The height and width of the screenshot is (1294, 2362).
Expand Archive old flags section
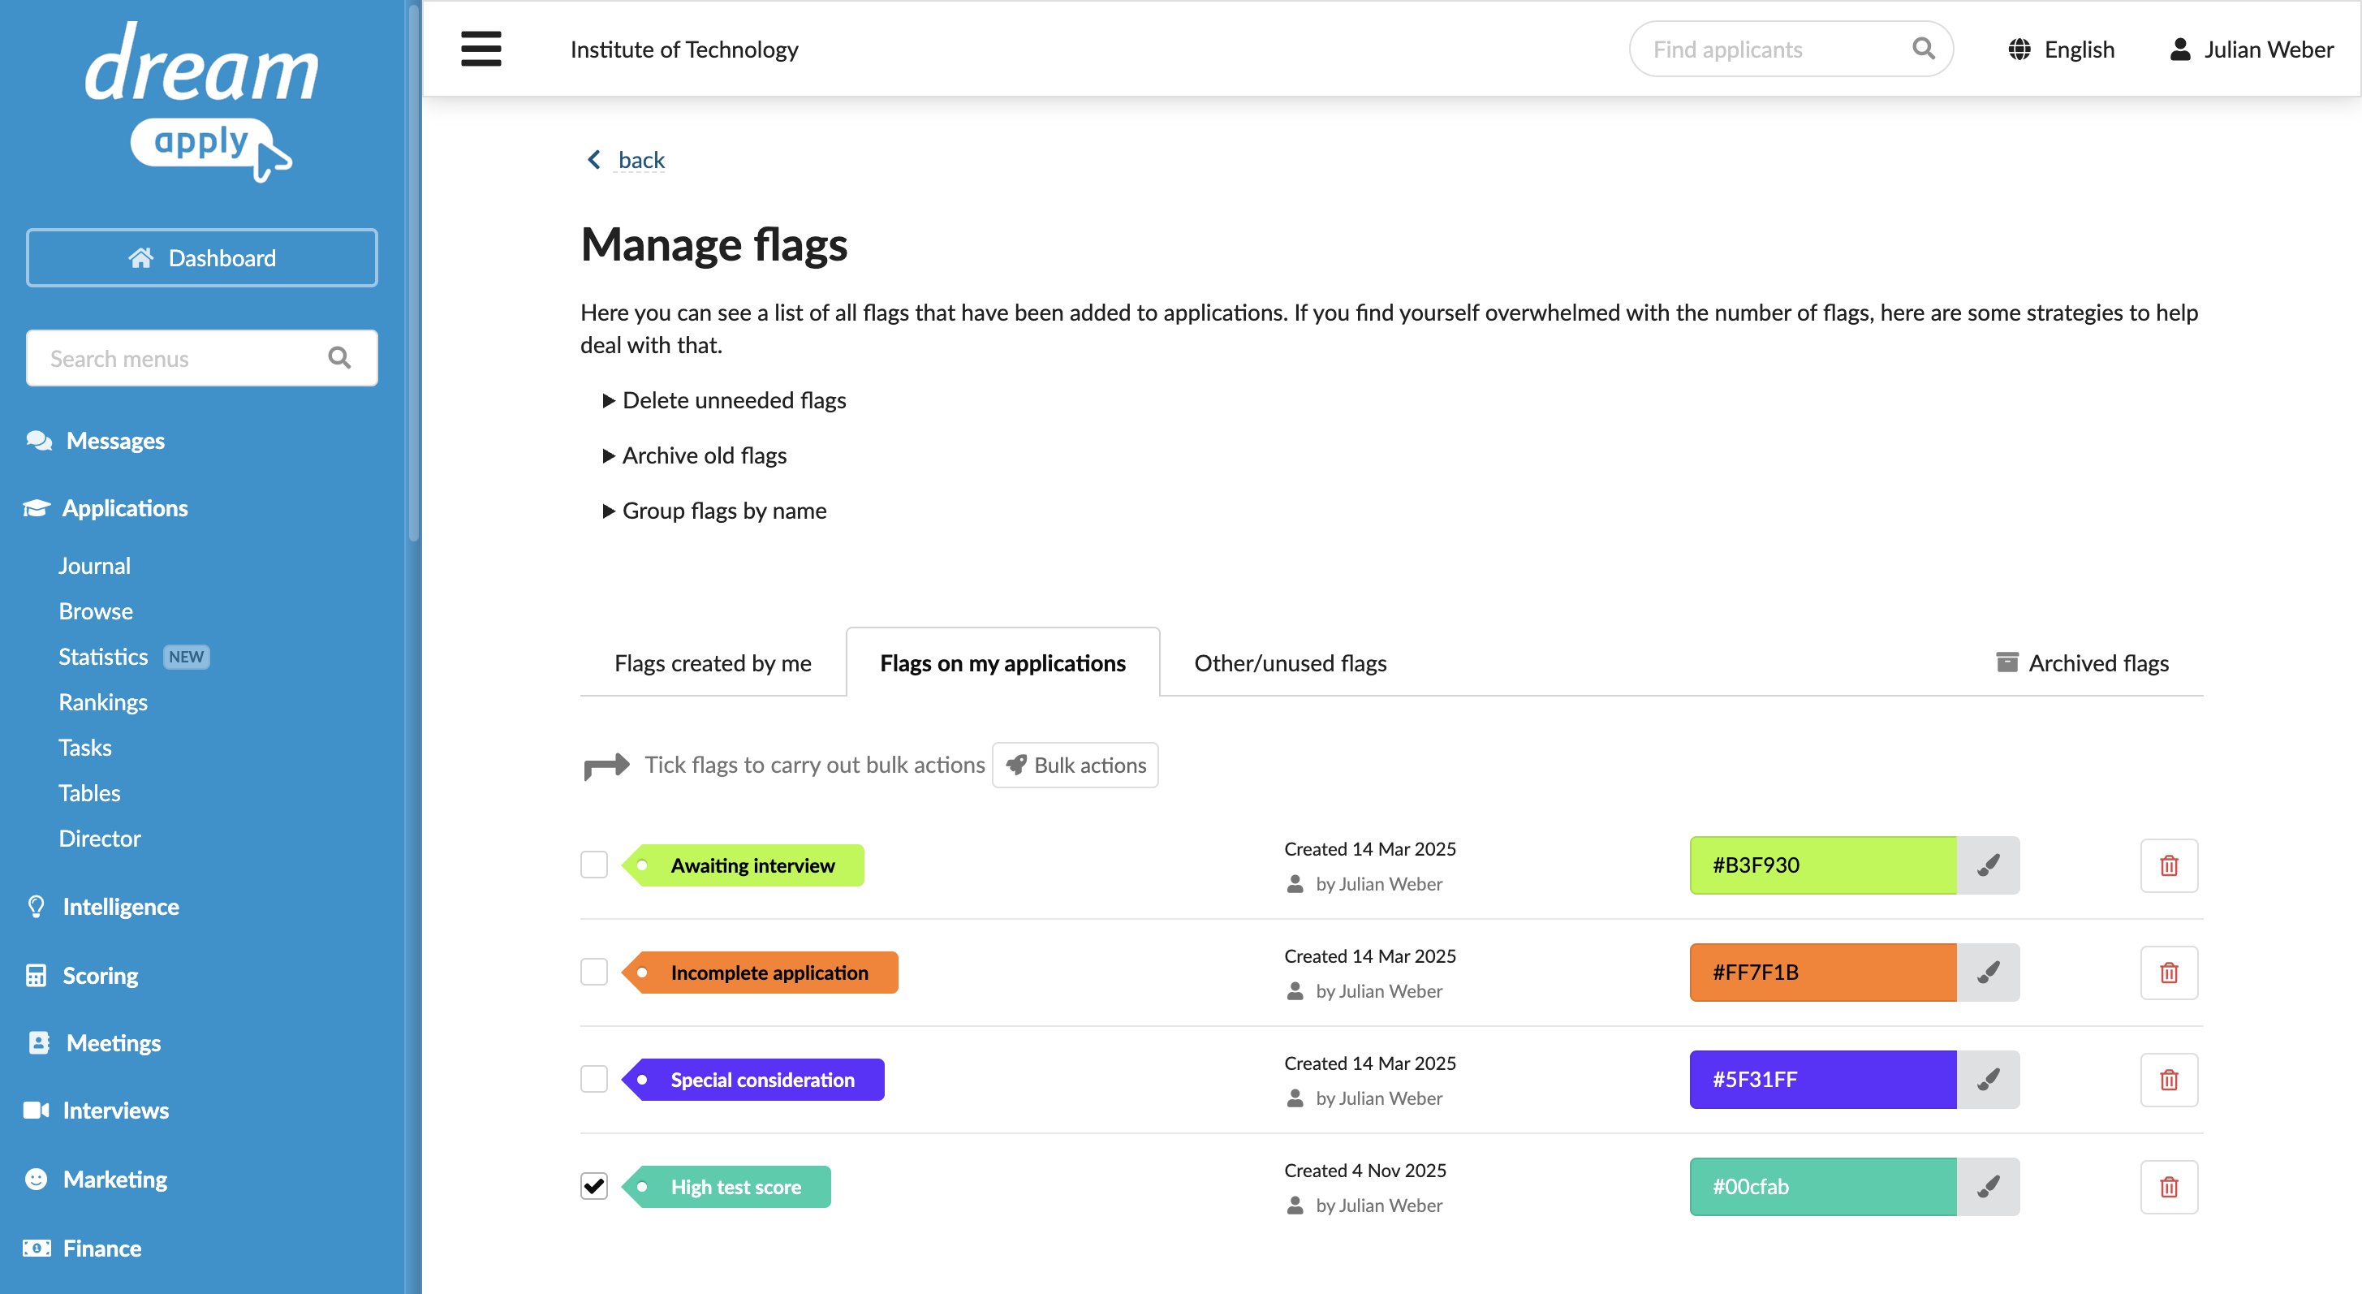(695, 455)
